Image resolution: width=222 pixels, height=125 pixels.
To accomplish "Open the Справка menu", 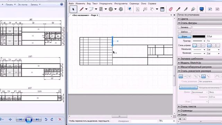I will click(x=152, y=3).
